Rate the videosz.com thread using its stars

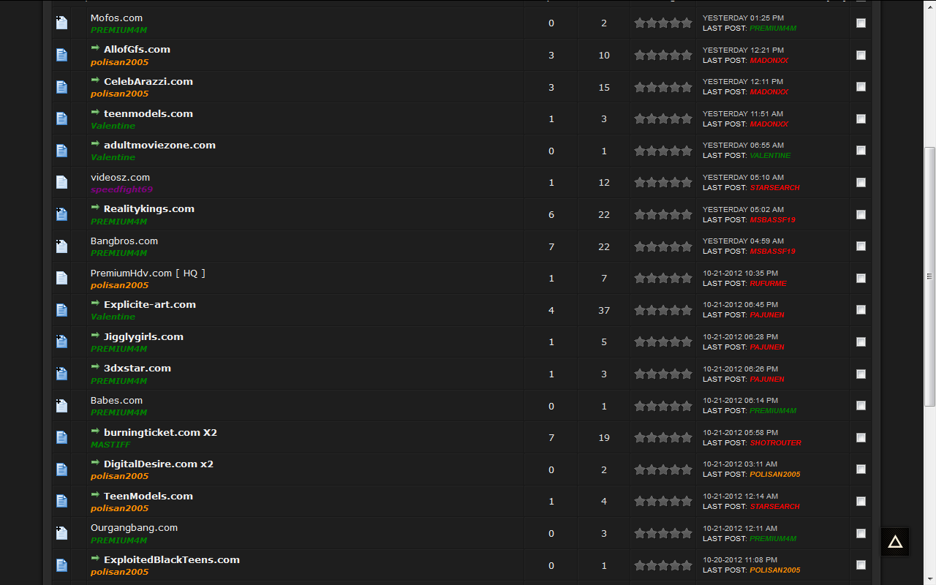click(x=663, y=182)
